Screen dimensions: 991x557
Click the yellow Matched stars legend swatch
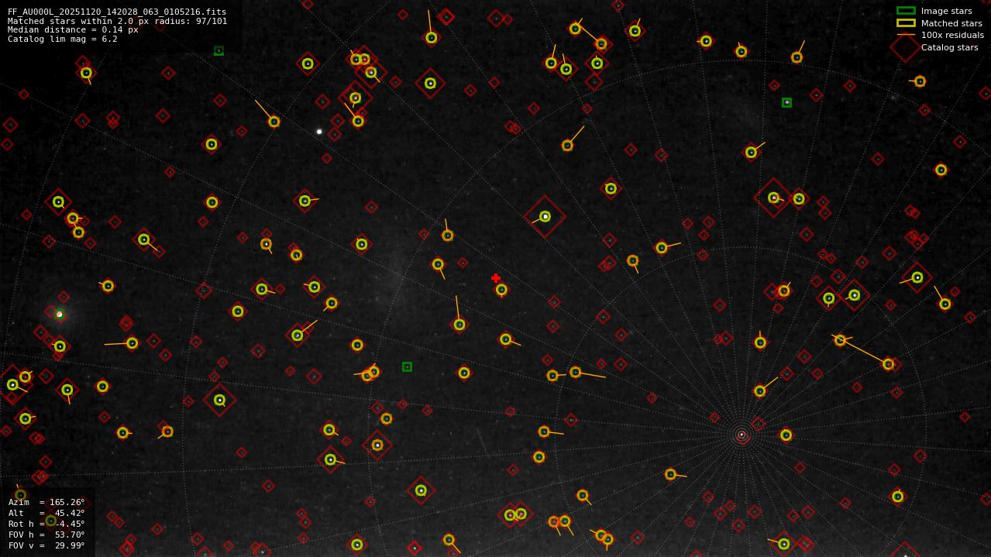click(906, 23)
